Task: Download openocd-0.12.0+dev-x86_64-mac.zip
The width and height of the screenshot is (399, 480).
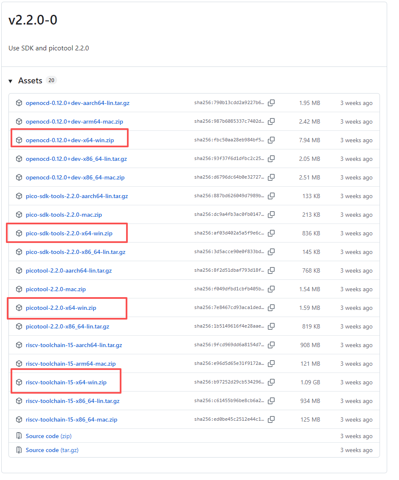Action: 75,177
